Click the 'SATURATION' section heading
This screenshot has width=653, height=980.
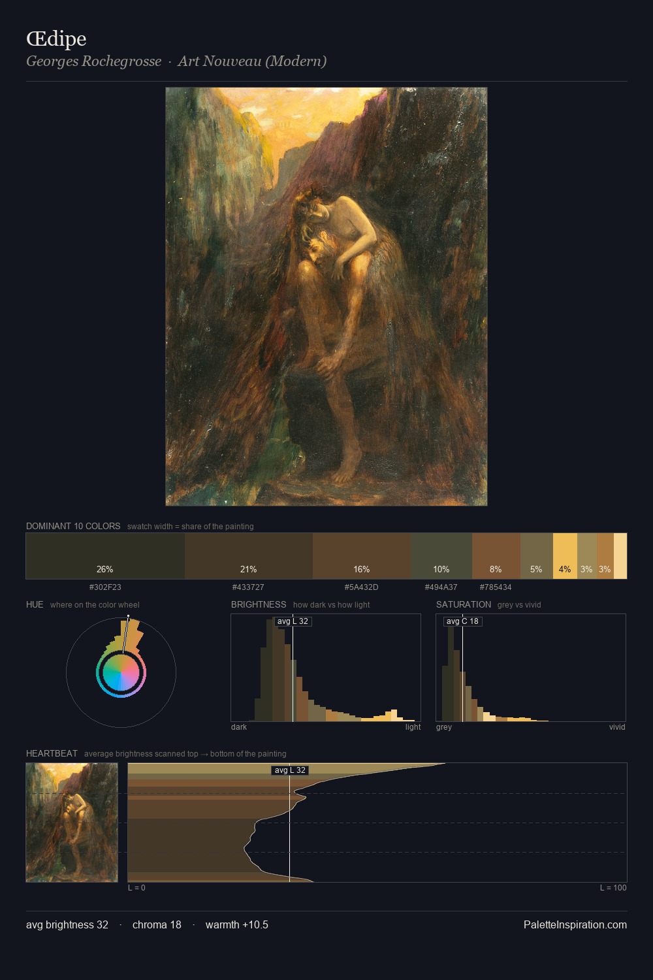pos(464,604)
